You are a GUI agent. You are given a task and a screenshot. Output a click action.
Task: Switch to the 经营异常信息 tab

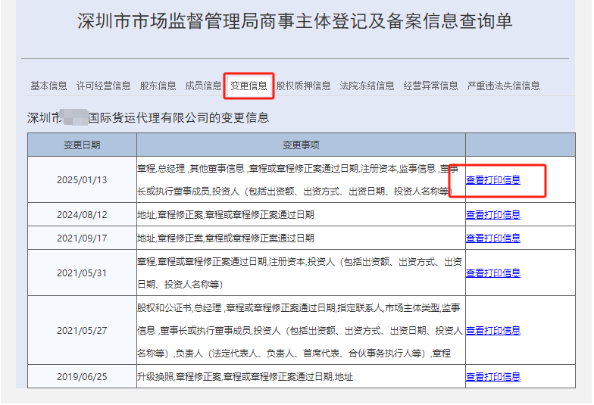(x=430, y=86)
